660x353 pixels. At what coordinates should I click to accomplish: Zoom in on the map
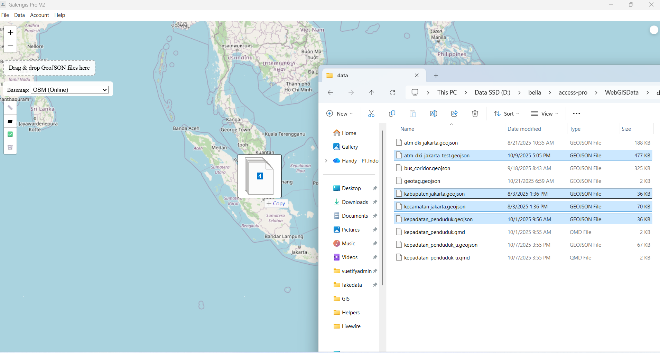click(x=10, y=33)
